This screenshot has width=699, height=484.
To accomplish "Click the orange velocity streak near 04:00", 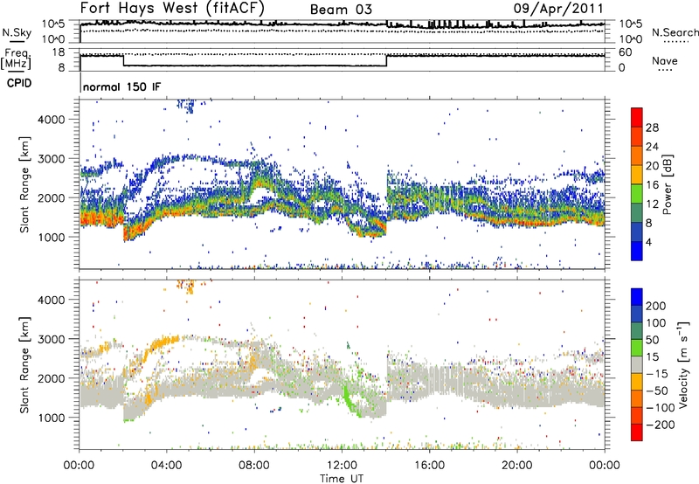I will [x=165, y=342].
